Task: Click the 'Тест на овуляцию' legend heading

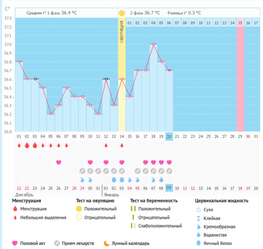Action: tap(95, 201)
